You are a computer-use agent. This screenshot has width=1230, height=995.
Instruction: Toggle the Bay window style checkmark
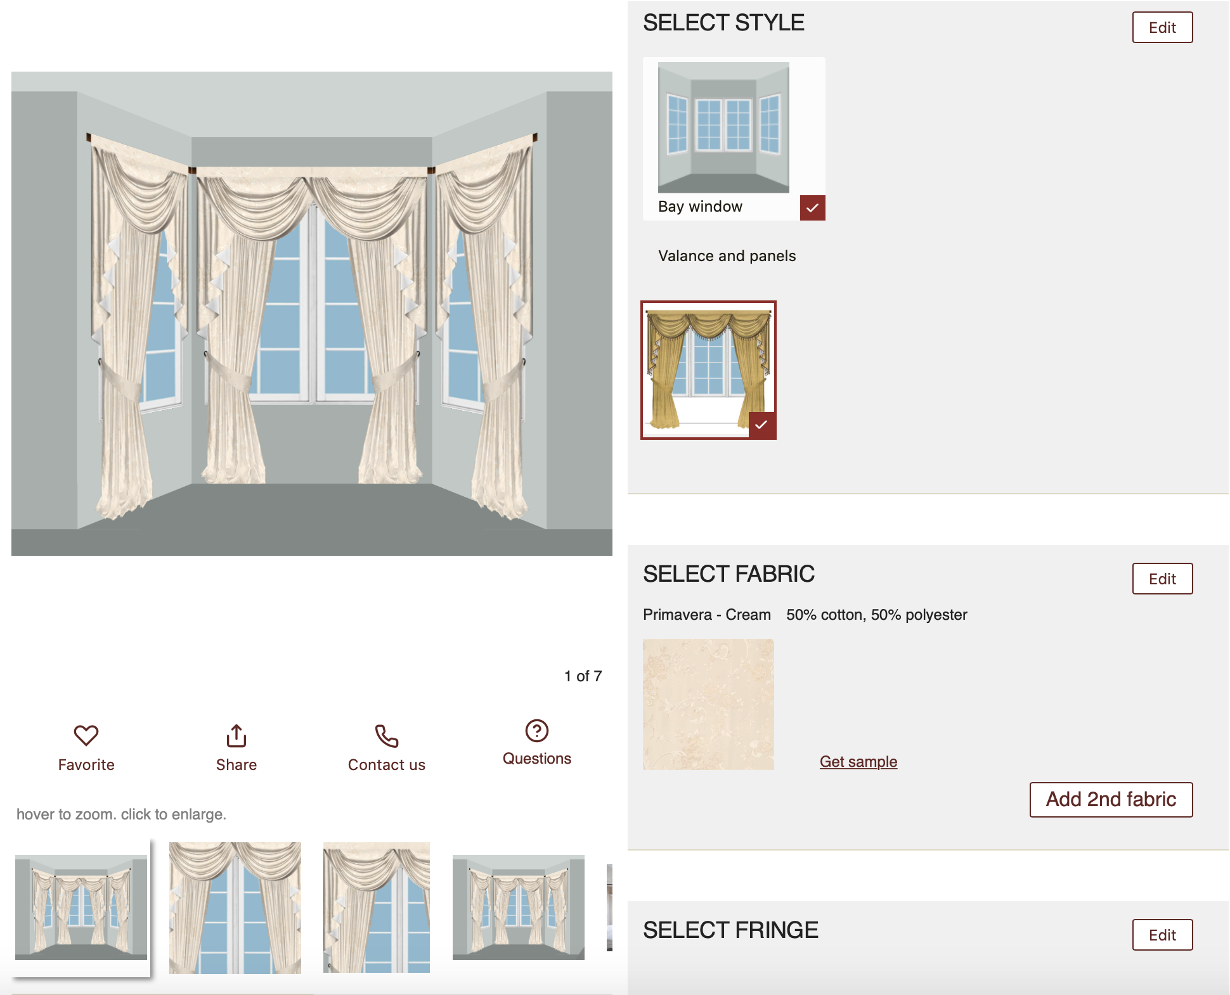tap(812, 208)
